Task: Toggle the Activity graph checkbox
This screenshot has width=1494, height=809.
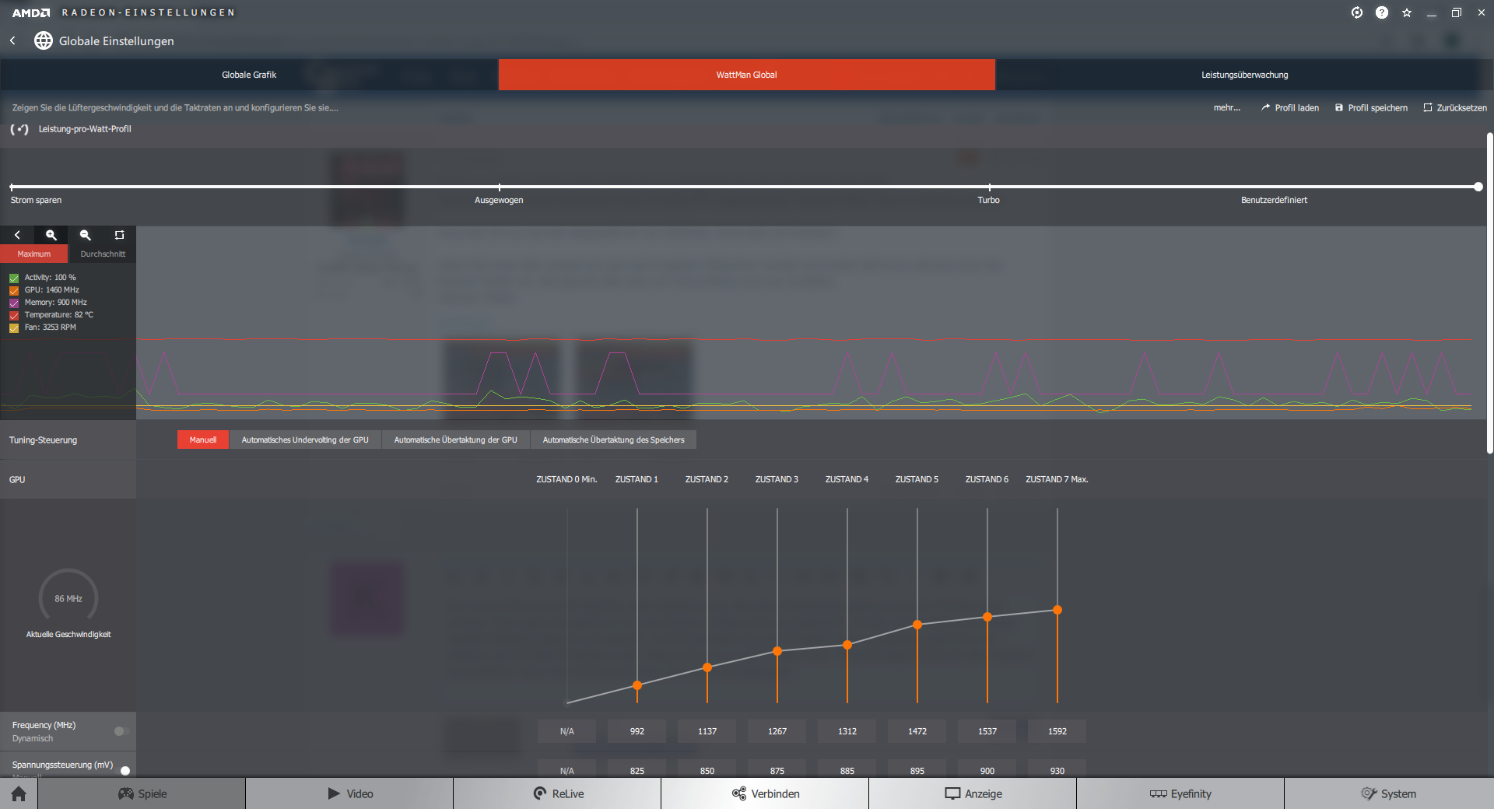Action: (14, 278)
